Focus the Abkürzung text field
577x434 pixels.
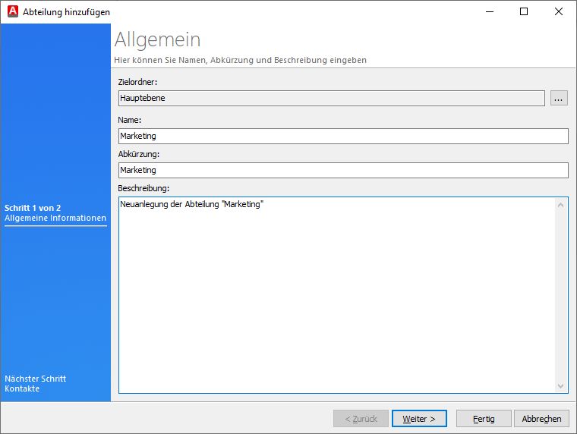tap(343, 170)
